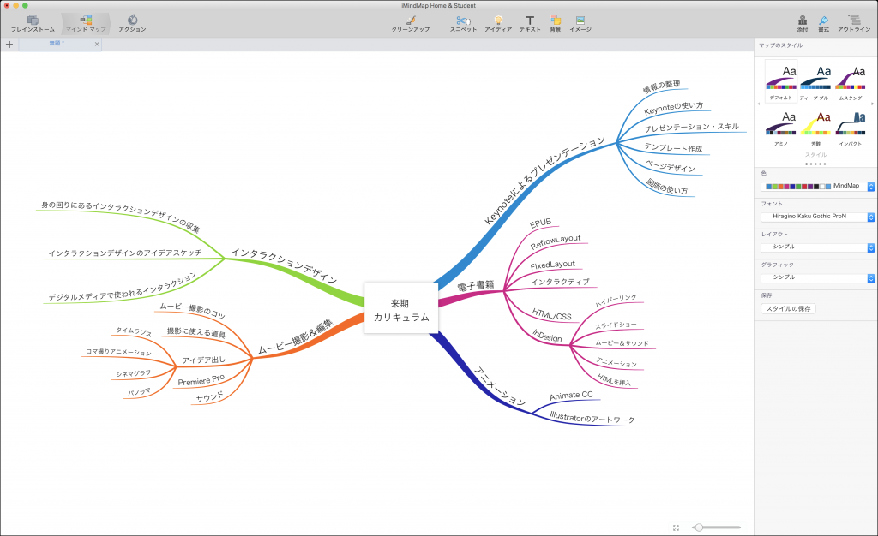
Task: Select the 書式 format painter icon
Action: point(826,22)
